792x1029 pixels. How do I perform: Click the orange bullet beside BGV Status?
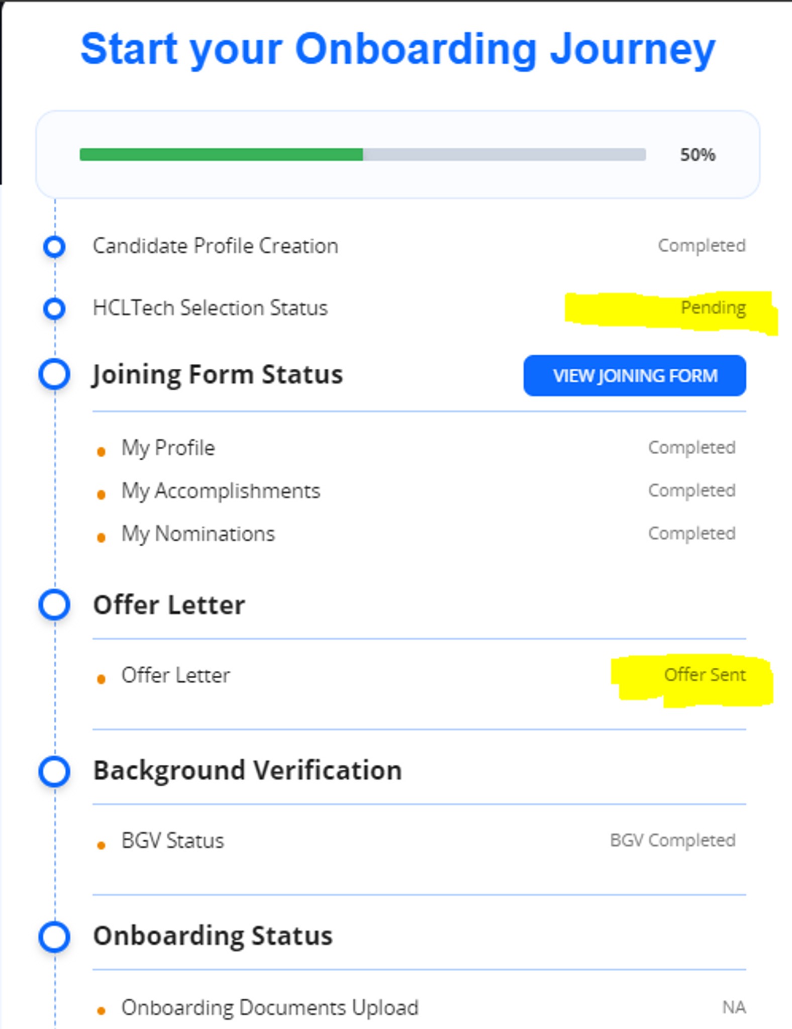[x=101, y=845]
